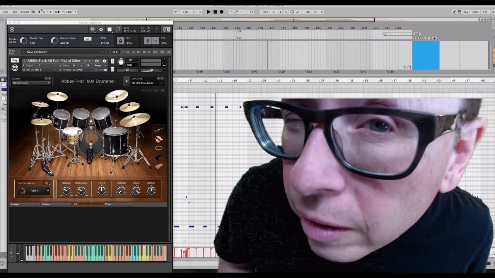
Task: Click Ableton Link button
Action: tap(5, 12)
